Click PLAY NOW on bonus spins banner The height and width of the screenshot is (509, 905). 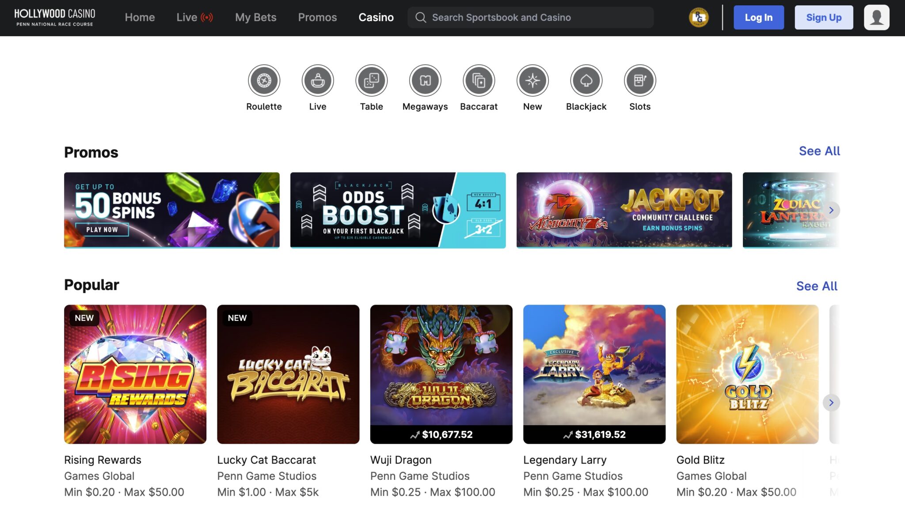[102, 230]
